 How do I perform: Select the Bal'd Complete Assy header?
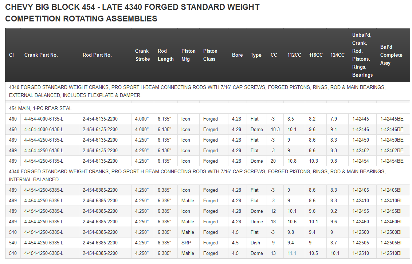pyautogui.click(x=391, y=55)
